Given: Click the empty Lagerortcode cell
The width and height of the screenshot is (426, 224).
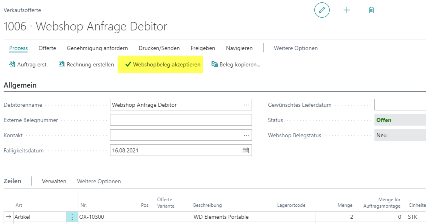Looking at the screenshot, I should pos(295,217).
